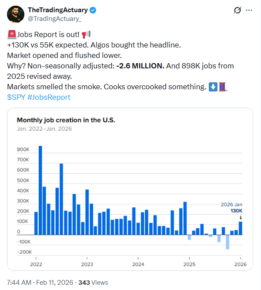Click the red siren emoji before Jobs Report
Viewport: 261px width, 290px height.
coord(12,34)
